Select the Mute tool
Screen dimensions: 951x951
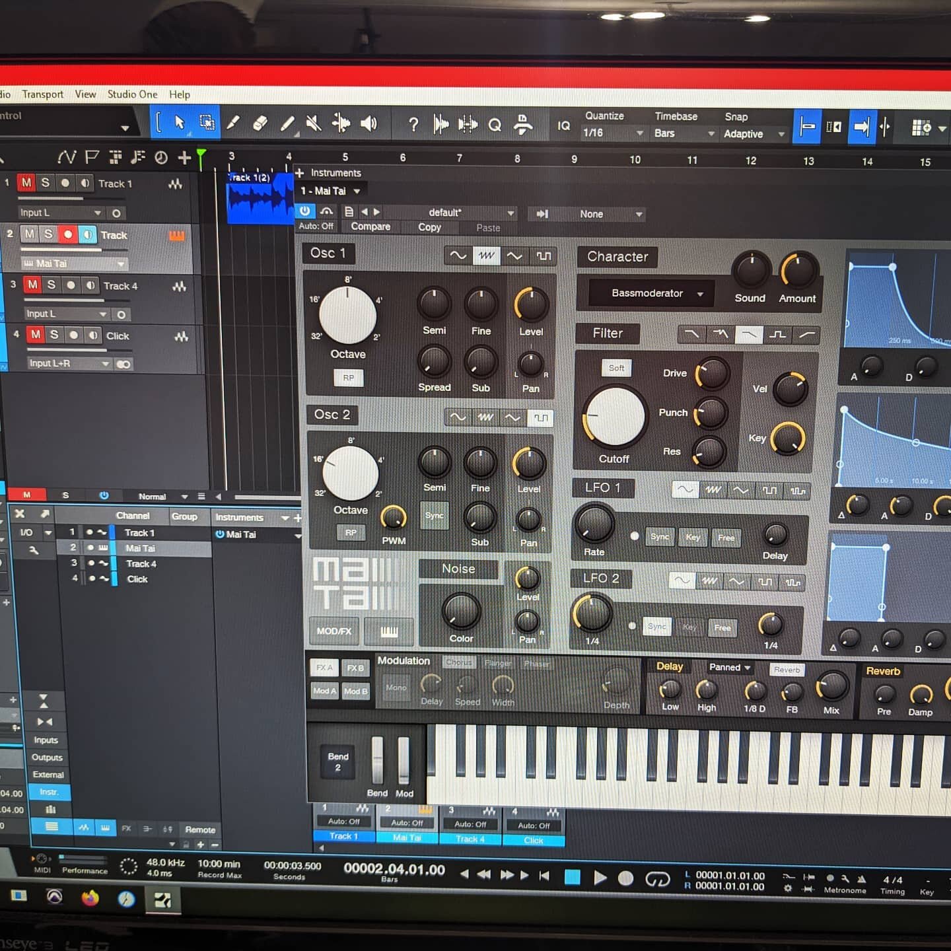click(314, 123)
